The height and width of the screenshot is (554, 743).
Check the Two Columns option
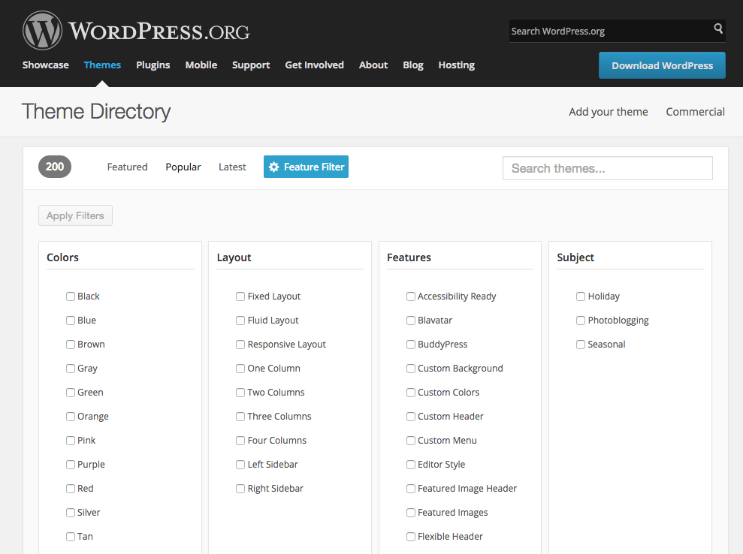tap(240, 393)
